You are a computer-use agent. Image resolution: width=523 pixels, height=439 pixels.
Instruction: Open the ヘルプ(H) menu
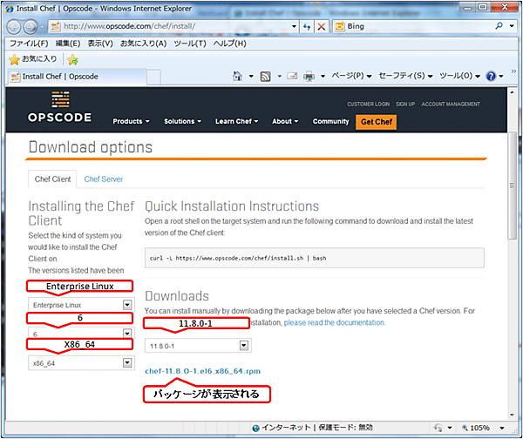click(230, 44)
